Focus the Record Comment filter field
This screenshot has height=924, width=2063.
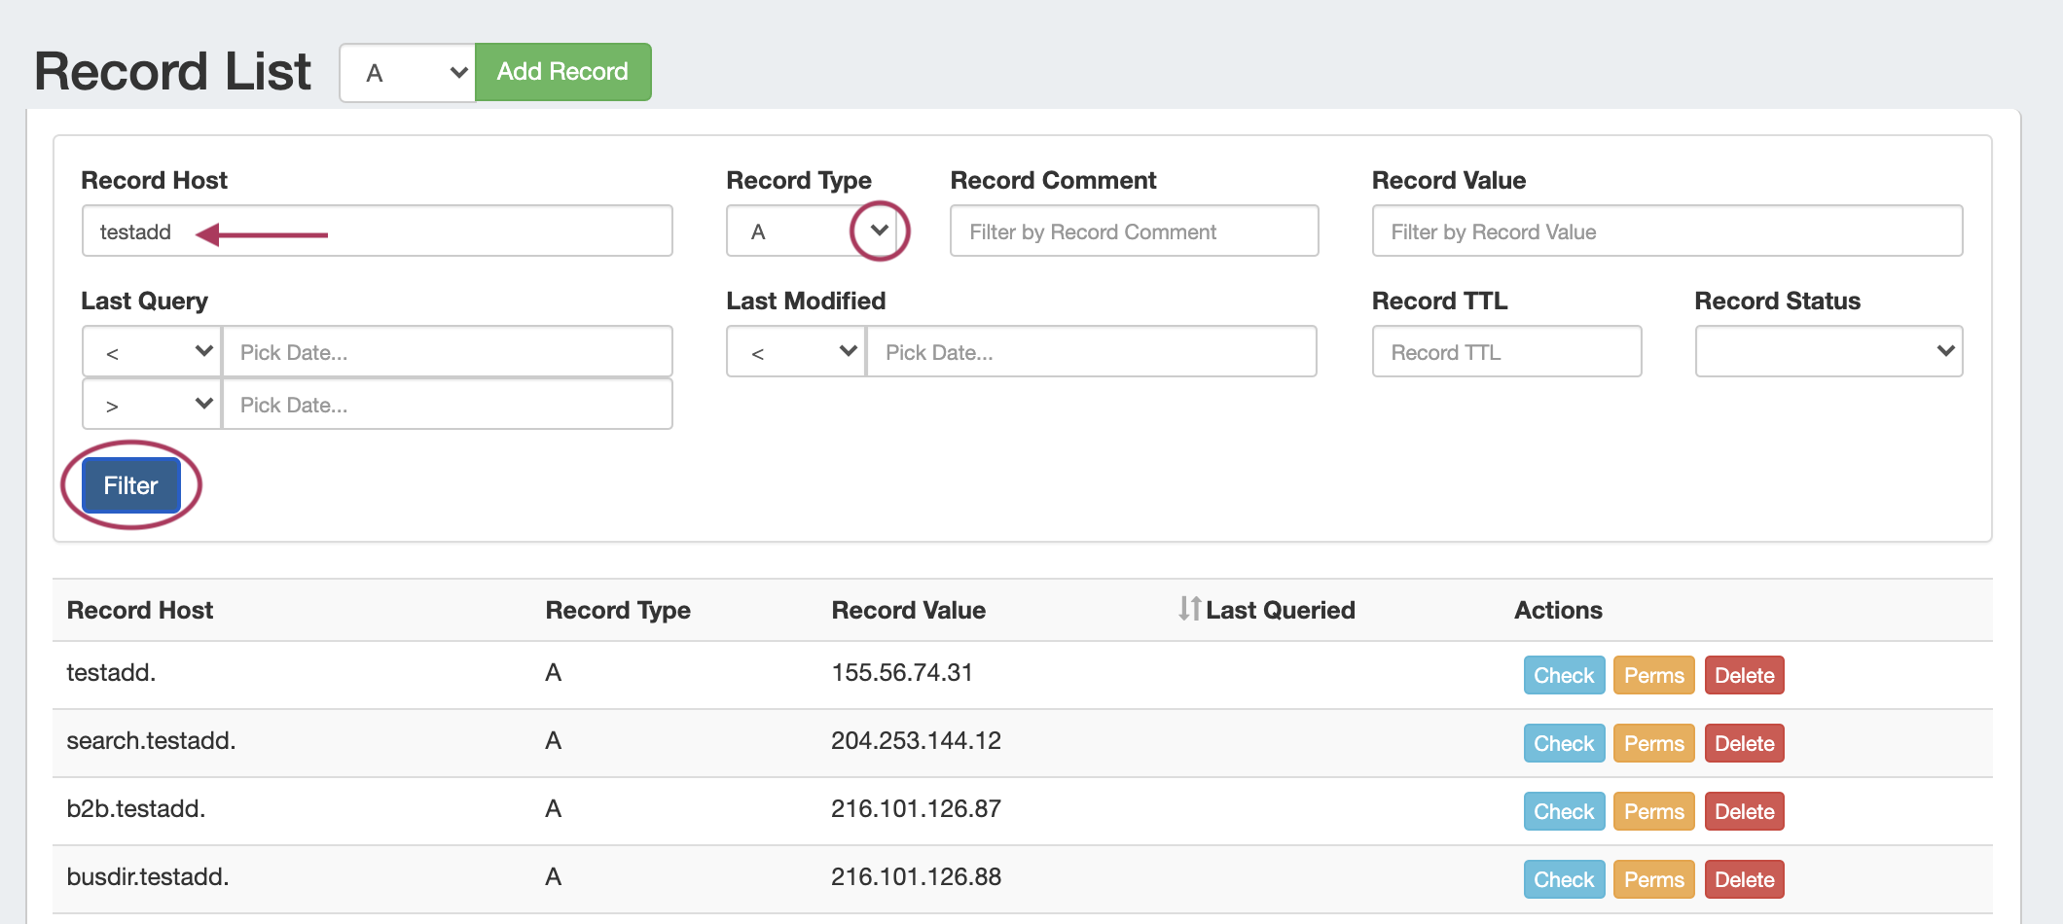tap(1134, 231)
